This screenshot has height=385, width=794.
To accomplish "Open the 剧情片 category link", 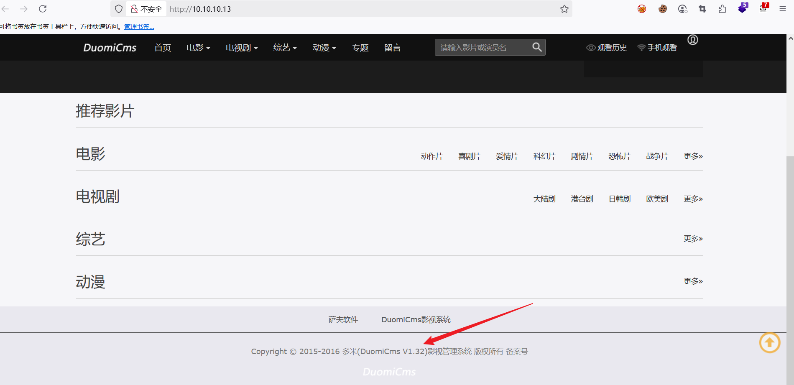I will coord(582,156).
